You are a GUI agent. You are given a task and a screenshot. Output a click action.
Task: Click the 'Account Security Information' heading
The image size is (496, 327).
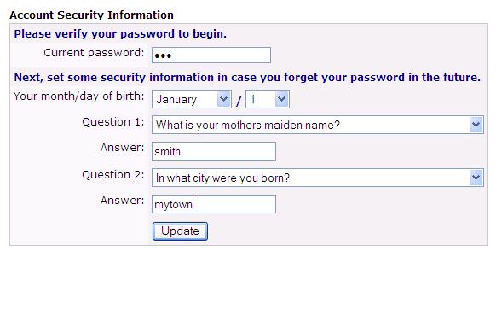[x=91, y=15]
